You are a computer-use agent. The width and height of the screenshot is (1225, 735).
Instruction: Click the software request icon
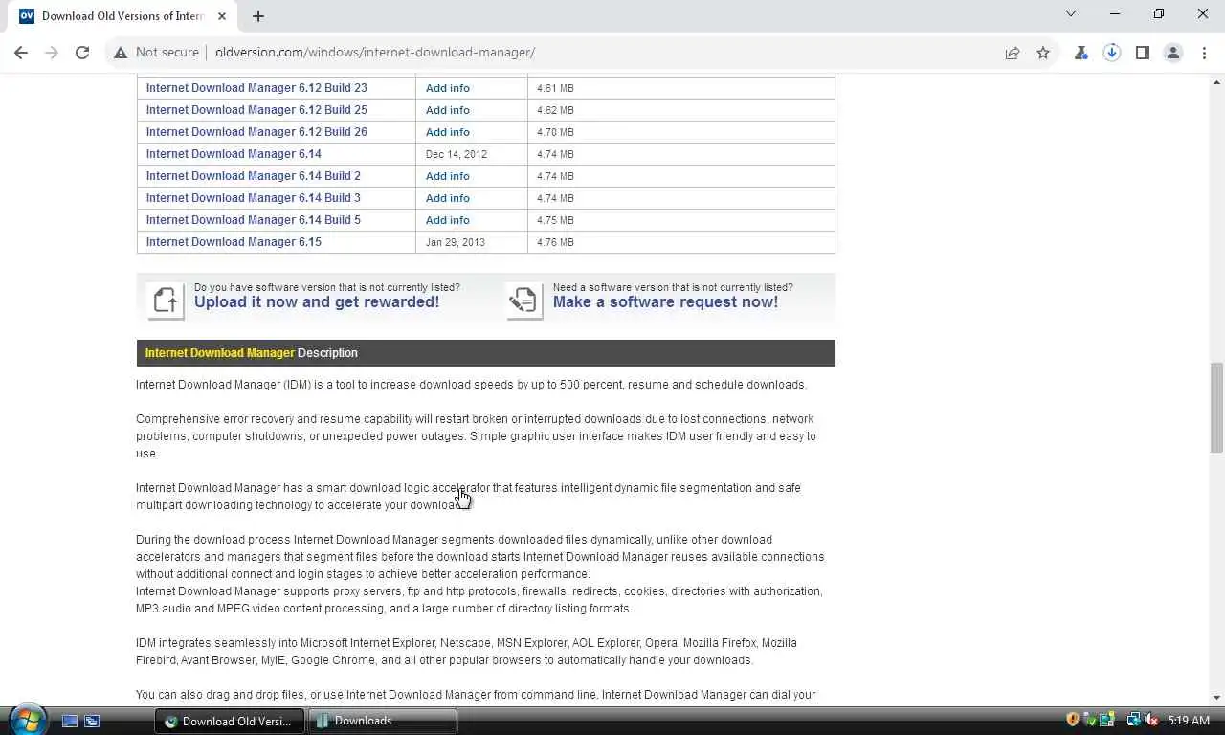click(523, 301)
